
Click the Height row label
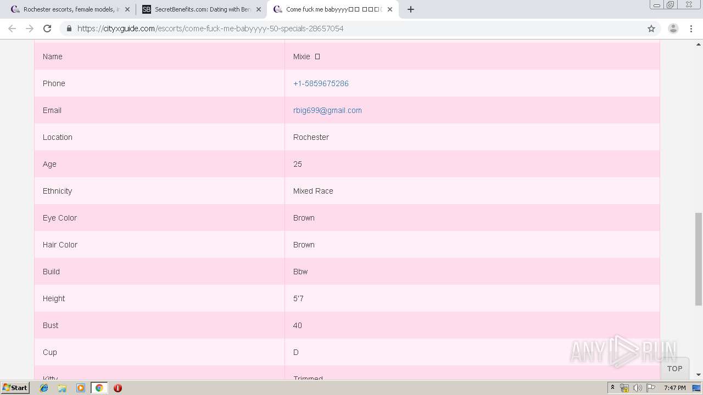pos(54,298)
